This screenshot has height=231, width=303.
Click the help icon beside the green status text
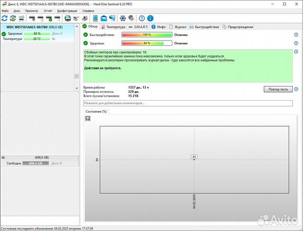pos(296,52)
